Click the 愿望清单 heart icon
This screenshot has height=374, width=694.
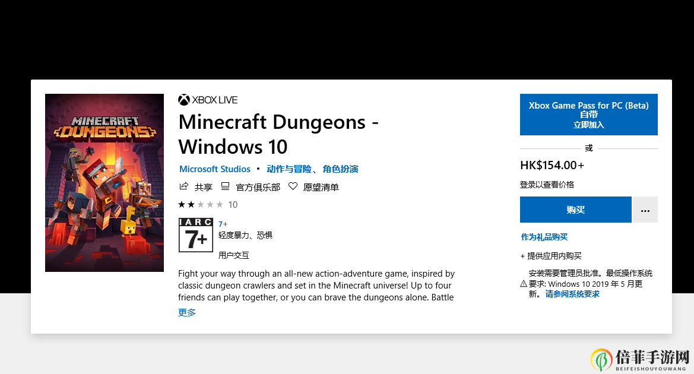(293, 186)
